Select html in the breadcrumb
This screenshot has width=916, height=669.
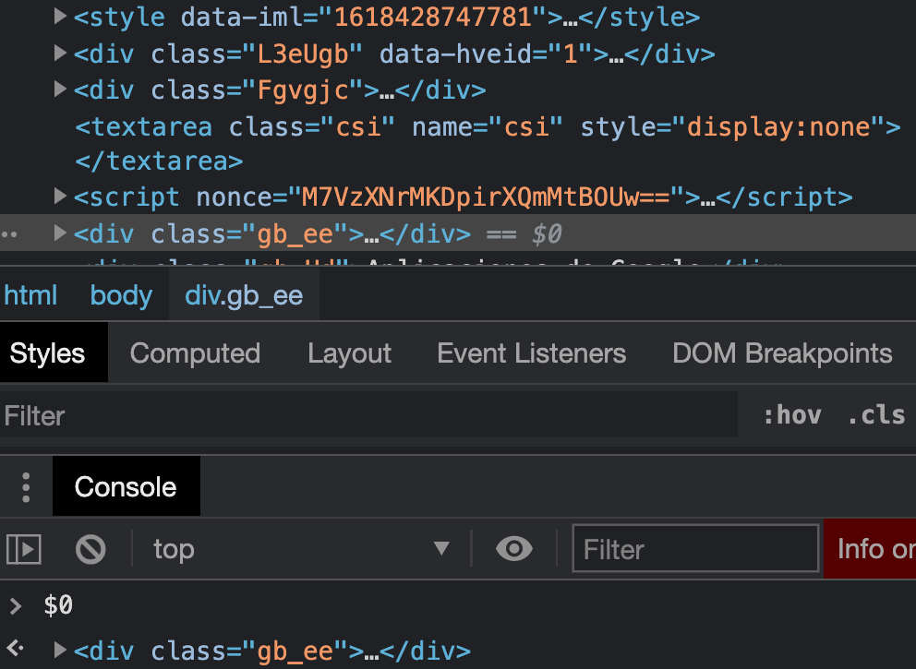[31, 295]
